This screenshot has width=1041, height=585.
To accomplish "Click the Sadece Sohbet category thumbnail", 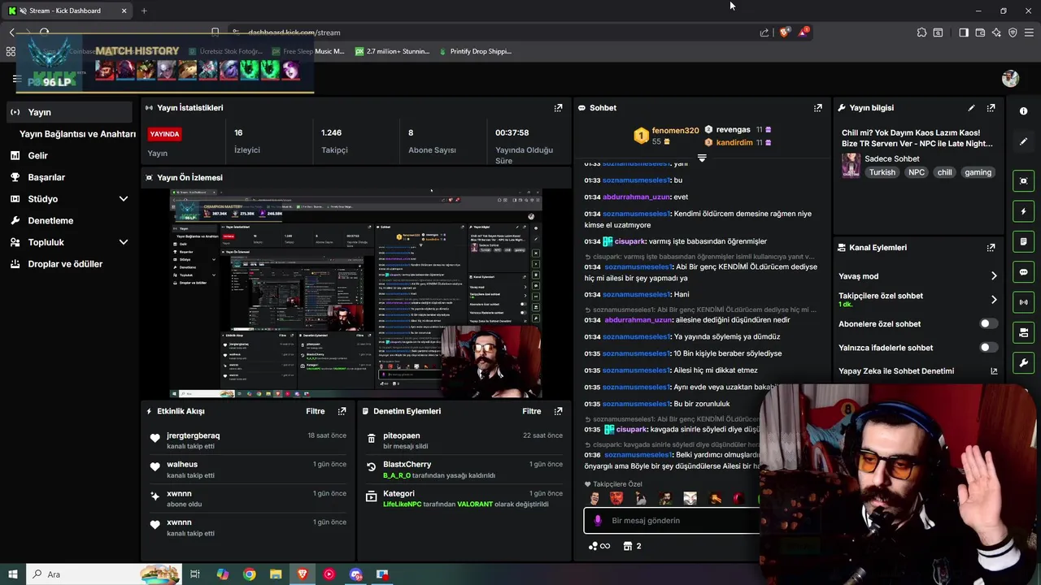I will [x=851, y=165].
